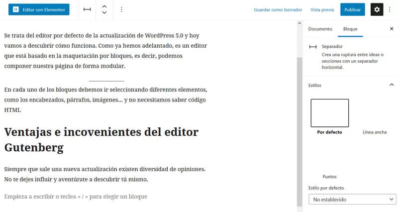
Task: Choose the Puntos separator style
Action: [329, 177]
